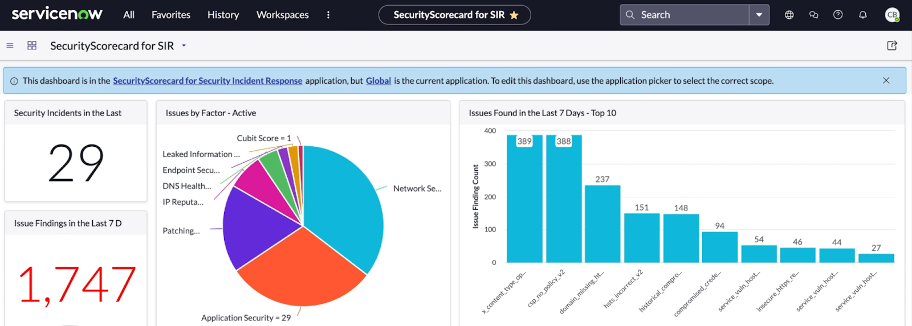Open the Workspaces menu
Screen dimensions: 912x326
coord(283,15)
